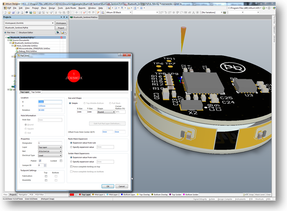Click the Place Via toolbar icon
287x211 pixels.
(x=178, y=12)
